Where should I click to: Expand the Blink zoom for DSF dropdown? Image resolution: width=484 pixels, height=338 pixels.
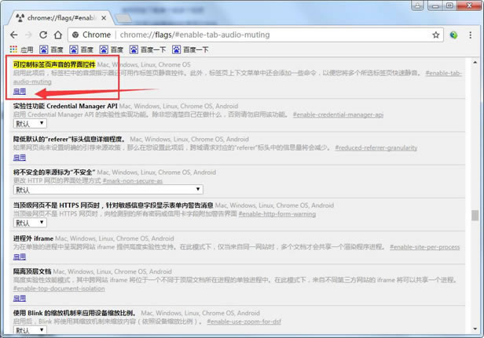(x=30, y=330)
